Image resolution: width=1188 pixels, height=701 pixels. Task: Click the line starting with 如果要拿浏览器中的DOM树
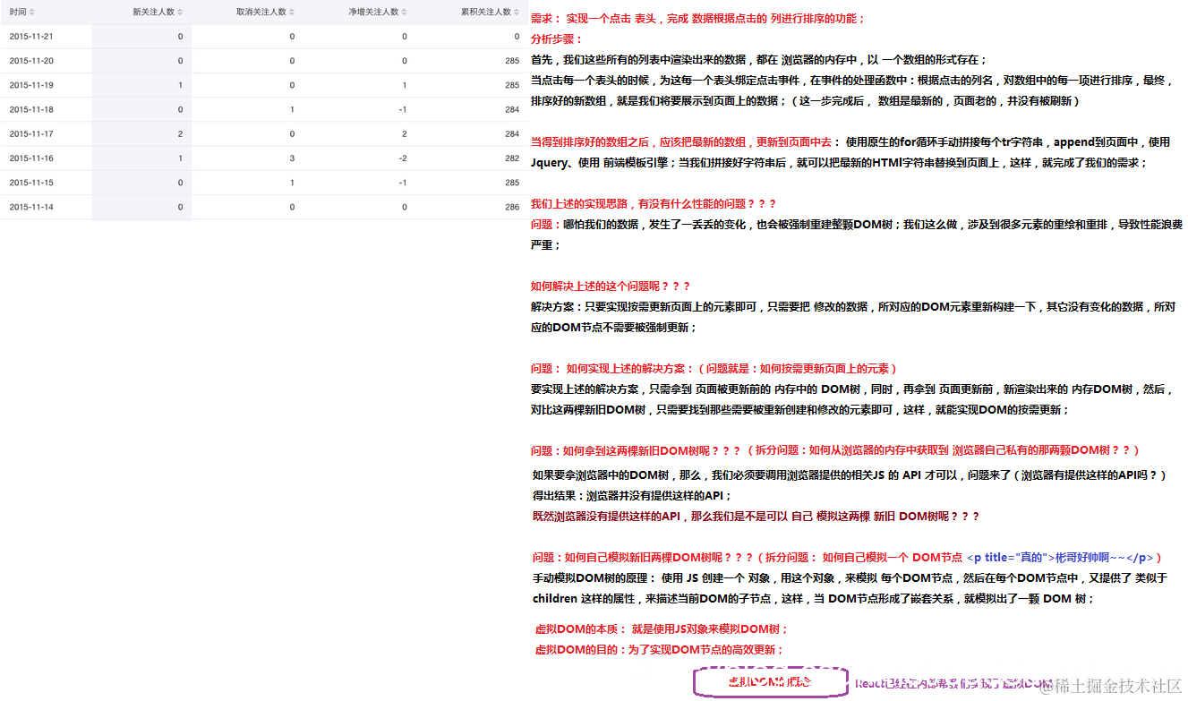click(x=849, y=475)
